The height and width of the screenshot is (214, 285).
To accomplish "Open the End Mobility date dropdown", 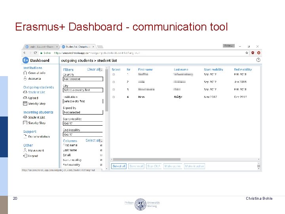I will click(x=83, y=134).
